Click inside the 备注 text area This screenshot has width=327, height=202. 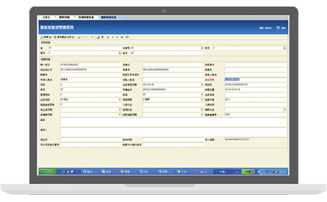173,122
